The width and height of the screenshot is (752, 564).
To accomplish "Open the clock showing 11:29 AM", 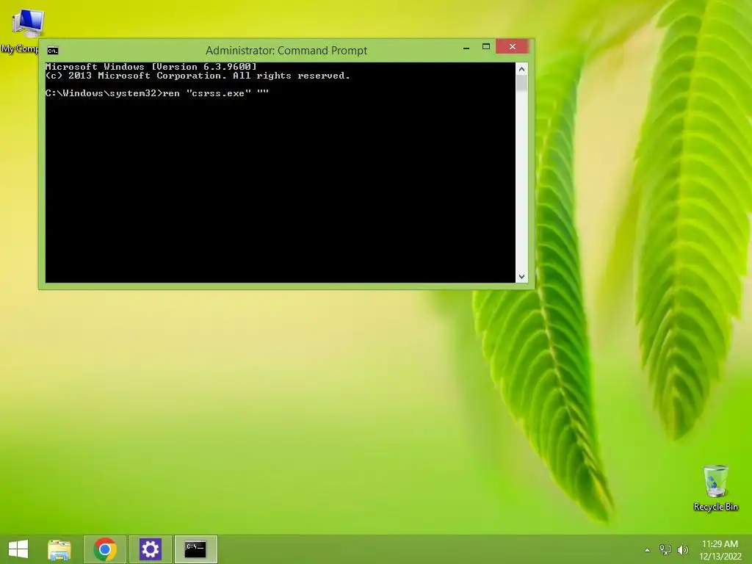I will [x=720, y=544].
